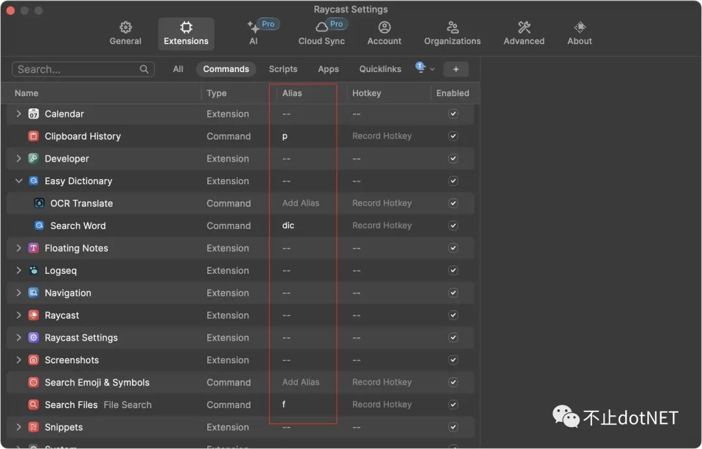Open the Organizations tab
702x449 pixels.
point(452,34)
